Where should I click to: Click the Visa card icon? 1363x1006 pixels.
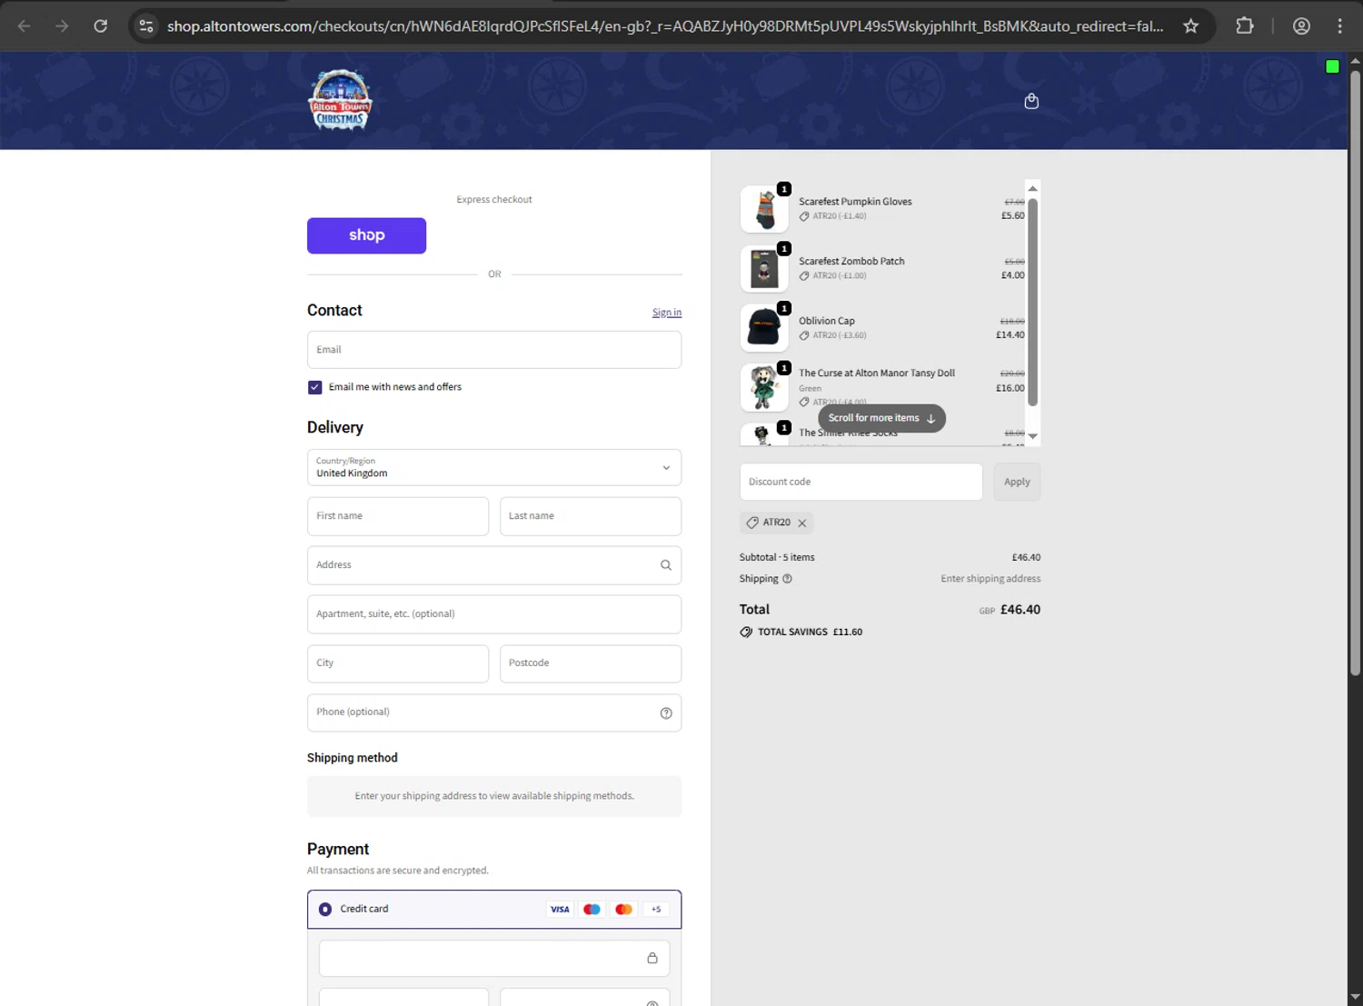[x=560, y=909]
